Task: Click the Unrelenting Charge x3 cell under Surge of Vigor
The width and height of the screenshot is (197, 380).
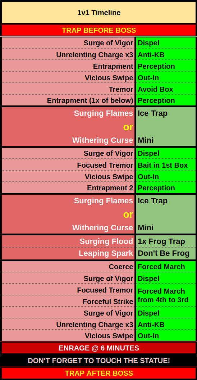Action: tap(68, 55)
